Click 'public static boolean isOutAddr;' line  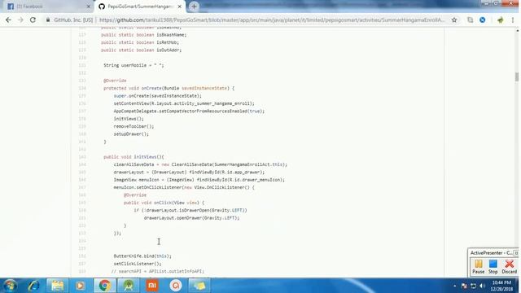pos(141,50)
